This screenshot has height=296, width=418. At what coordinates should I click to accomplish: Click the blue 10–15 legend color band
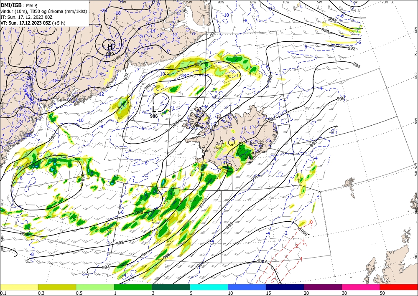247,287
